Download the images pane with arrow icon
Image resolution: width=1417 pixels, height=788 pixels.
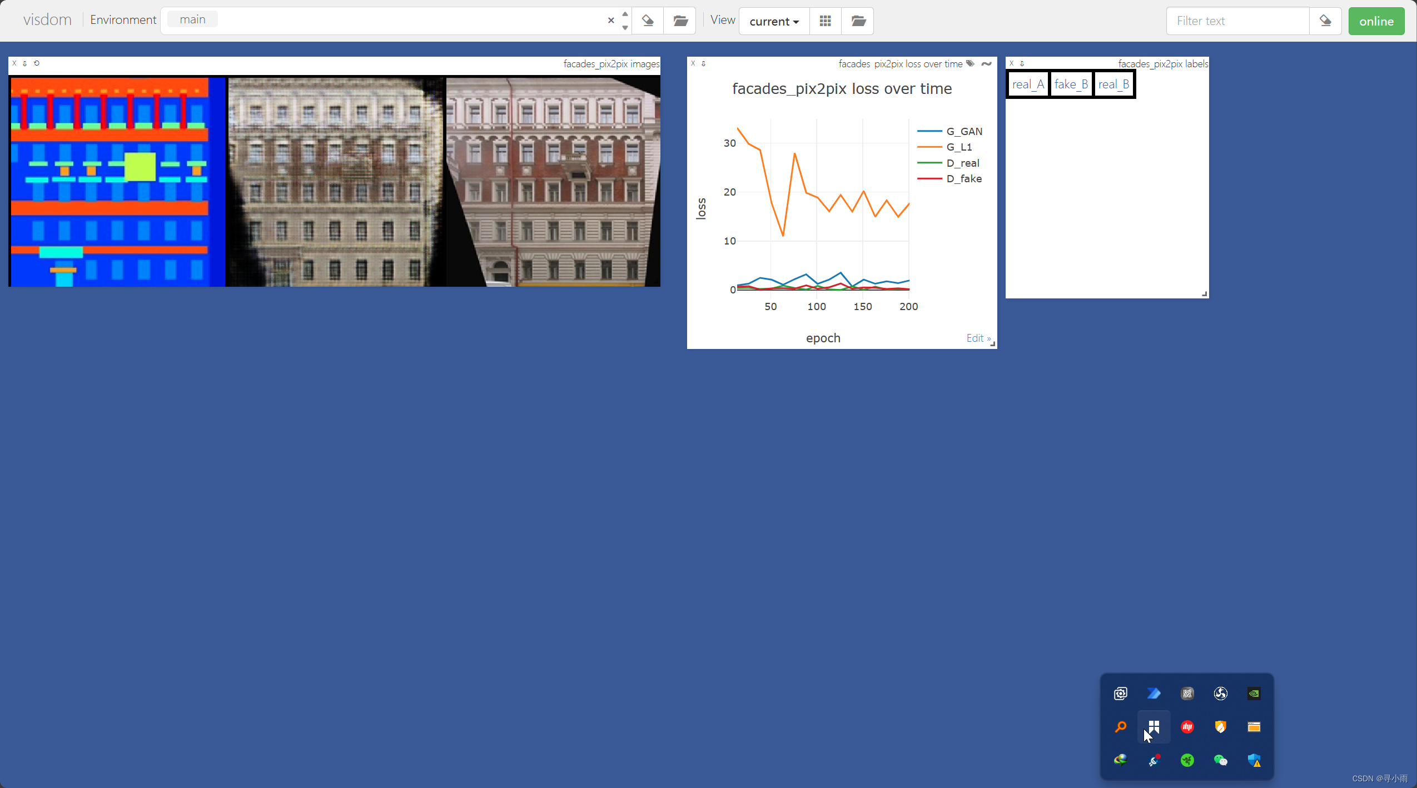(24, 63)
